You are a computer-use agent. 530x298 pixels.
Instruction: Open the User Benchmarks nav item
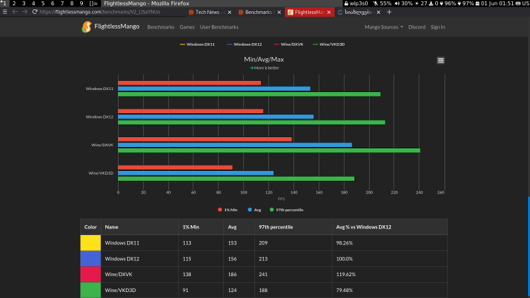click(x=219, y=27)
